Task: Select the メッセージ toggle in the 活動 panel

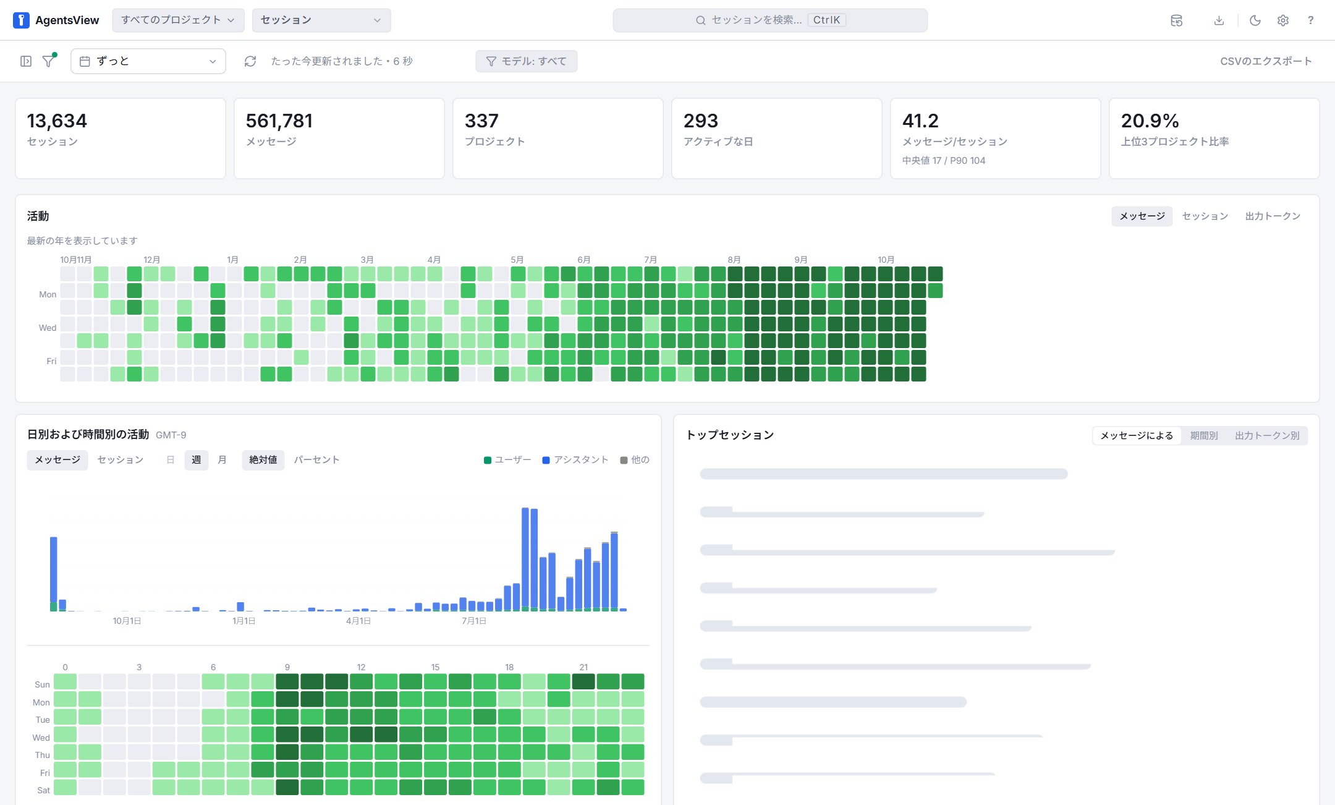Action: tap(1142, 216)
